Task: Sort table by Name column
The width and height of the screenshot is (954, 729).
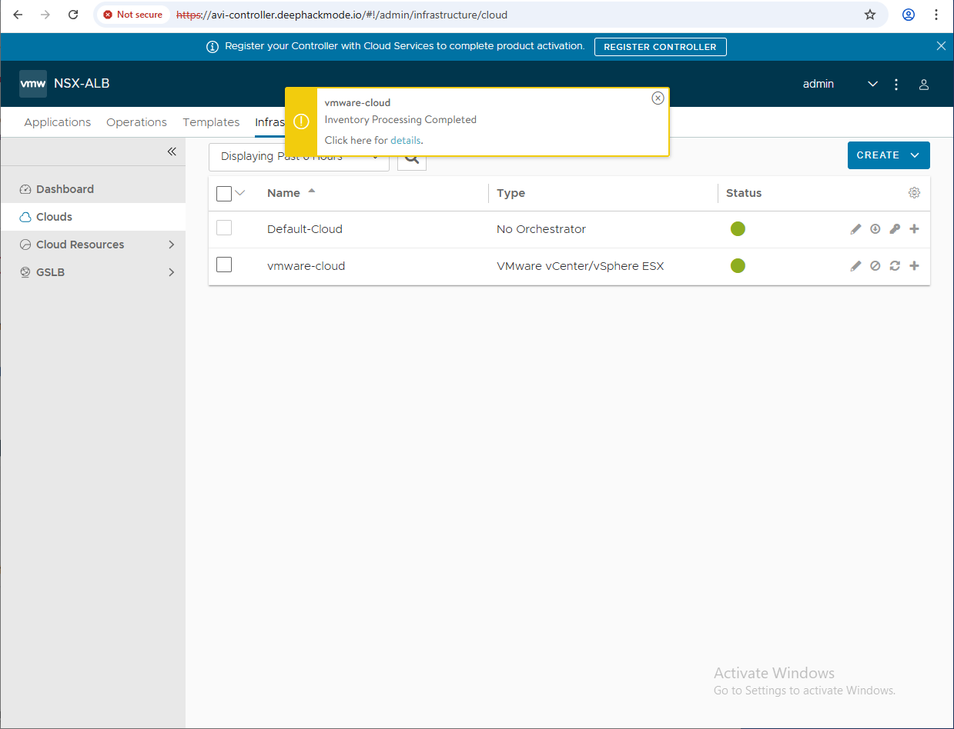Action: [283, 193]
